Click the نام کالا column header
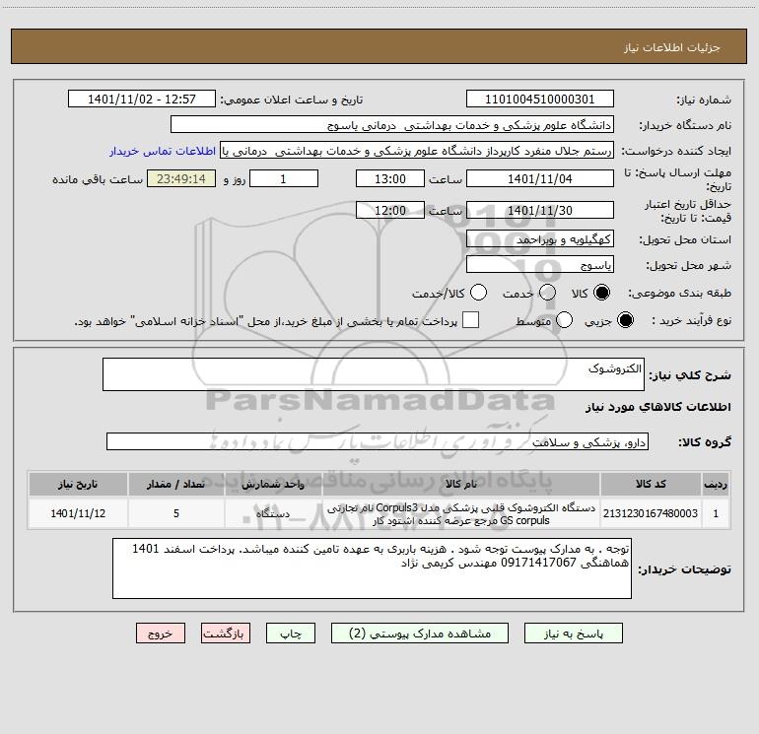The width and height of the screenshot is (759, 734). (x=461, y=485)
